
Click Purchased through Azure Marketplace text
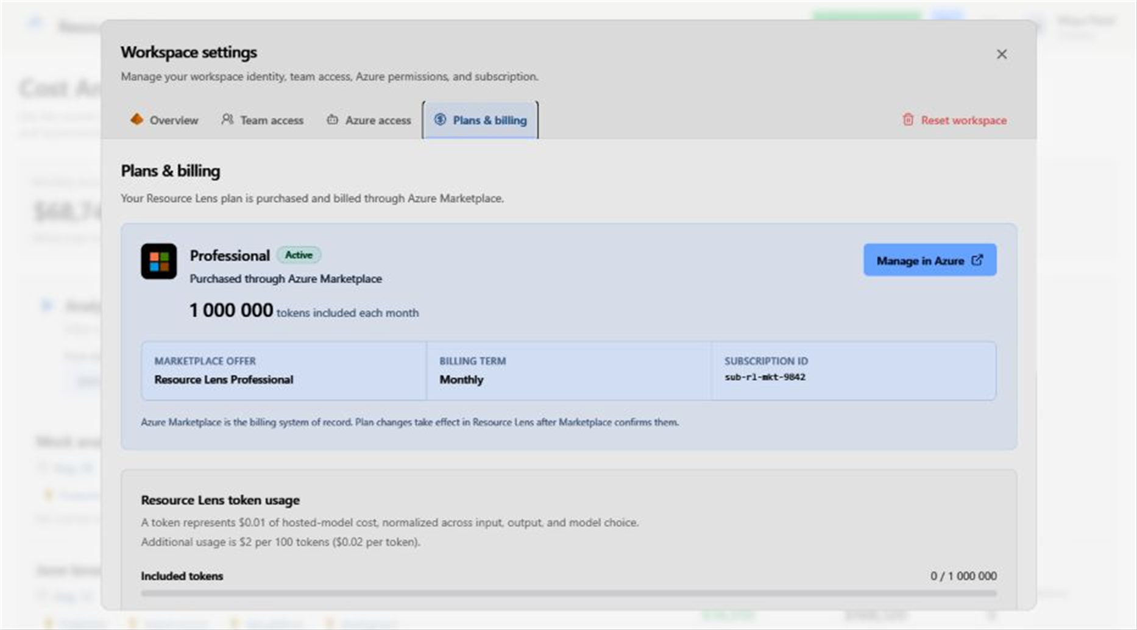[x=286, y=278]
